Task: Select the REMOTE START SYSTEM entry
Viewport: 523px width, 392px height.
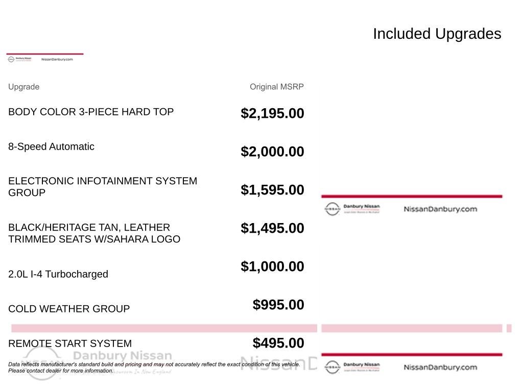Action: (69, 344)
